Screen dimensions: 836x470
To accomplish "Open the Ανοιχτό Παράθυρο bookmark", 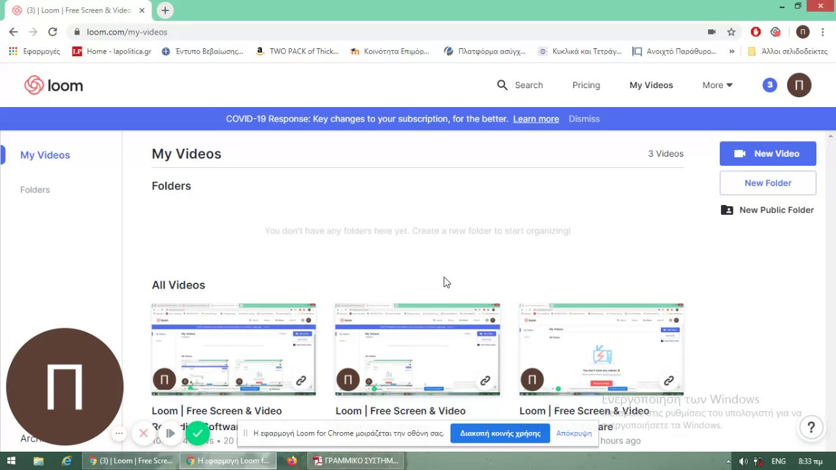I will click(x=674, y=51).
